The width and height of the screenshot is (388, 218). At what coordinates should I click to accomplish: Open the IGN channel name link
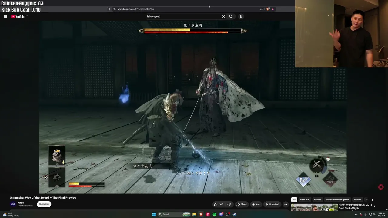(x=20, y=203)
